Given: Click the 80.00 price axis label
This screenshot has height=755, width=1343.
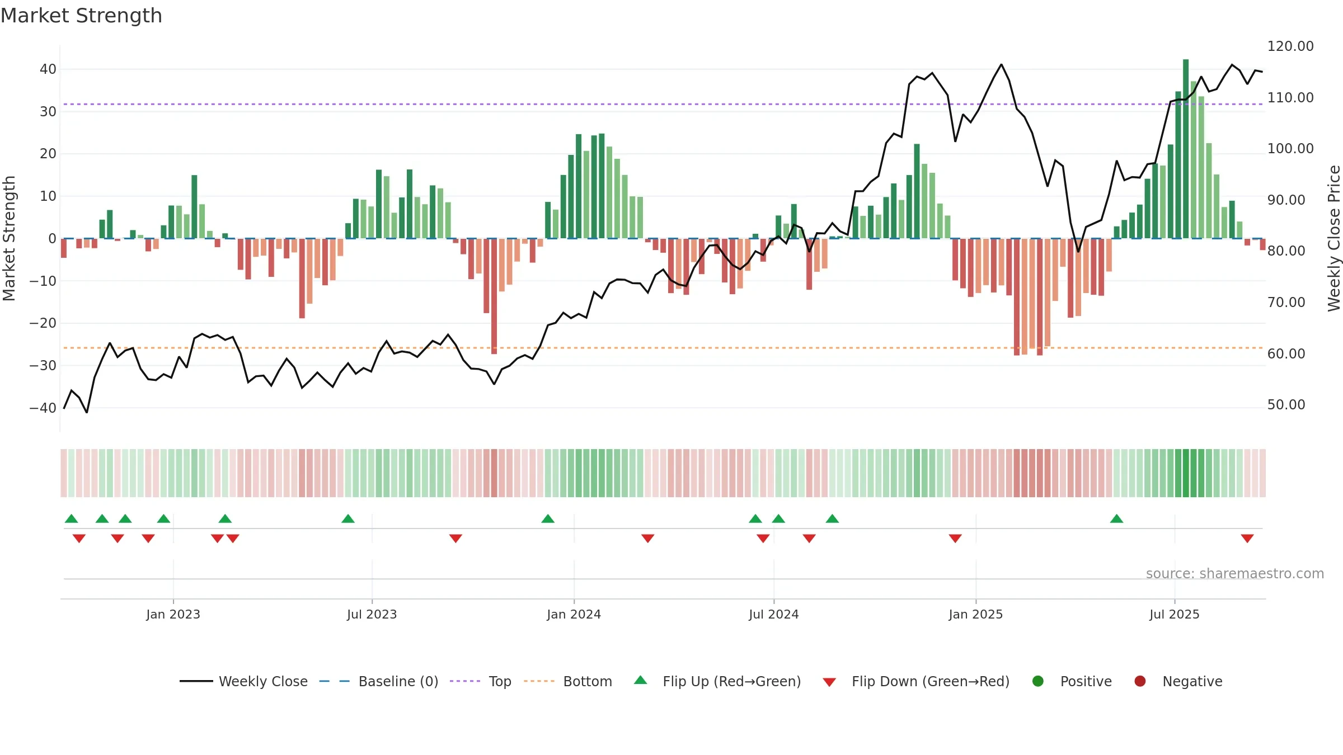Looking at the screenshot, I should (1286, 251).
